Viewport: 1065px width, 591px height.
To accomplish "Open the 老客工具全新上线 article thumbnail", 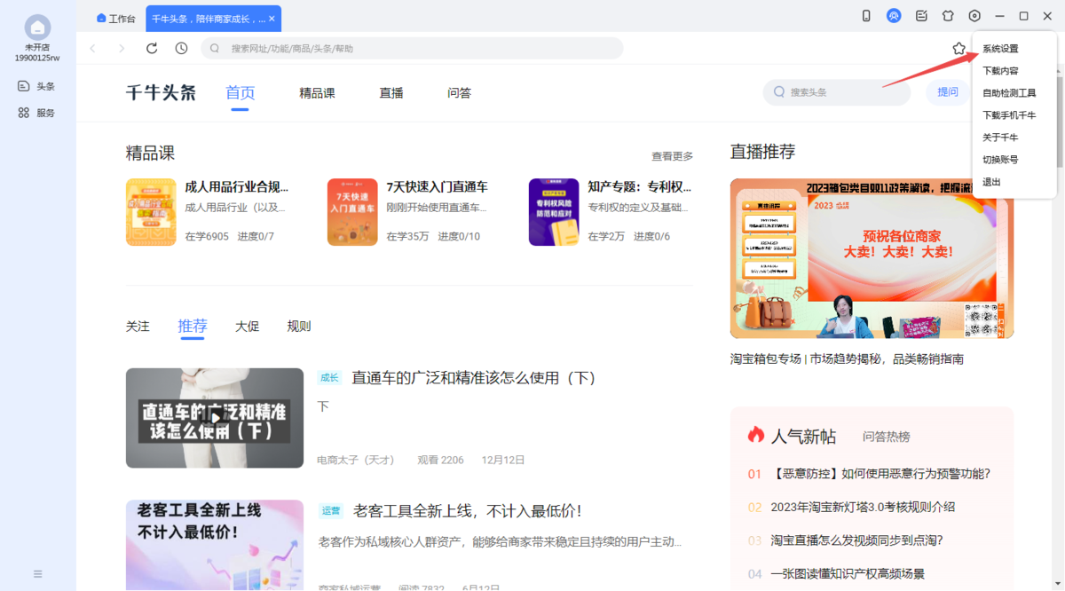I will click(x=215, y=545).
